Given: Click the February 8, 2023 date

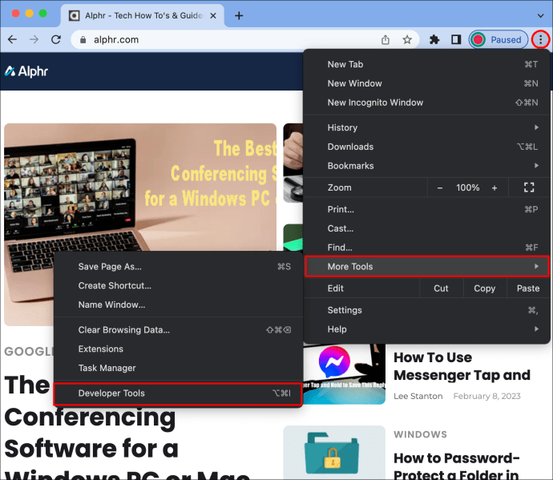Looking at the screenshot, I should 486,396.
